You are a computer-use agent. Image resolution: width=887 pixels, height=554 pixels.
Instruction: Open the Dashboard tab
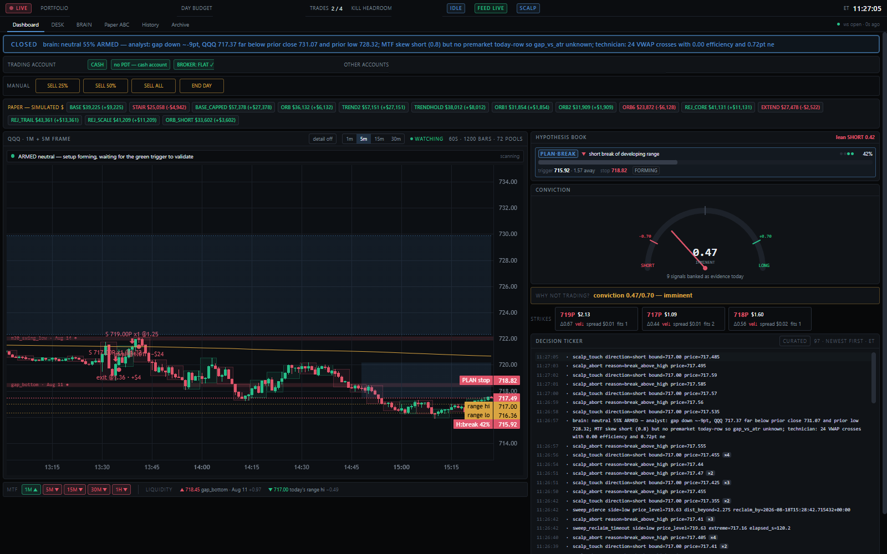[26, 25]
